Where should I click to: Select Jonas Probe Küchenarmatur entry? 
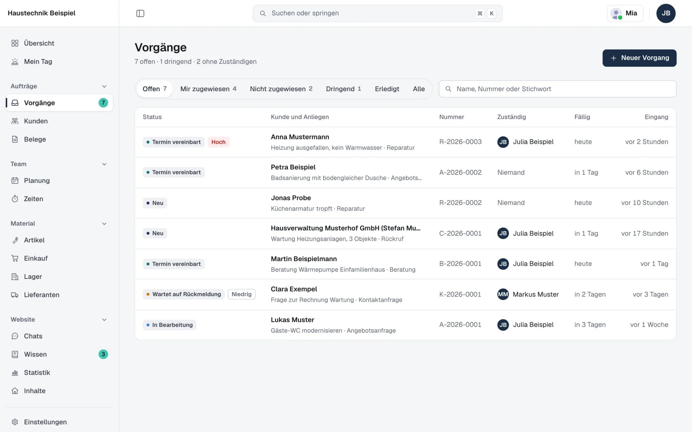(406, 203)
